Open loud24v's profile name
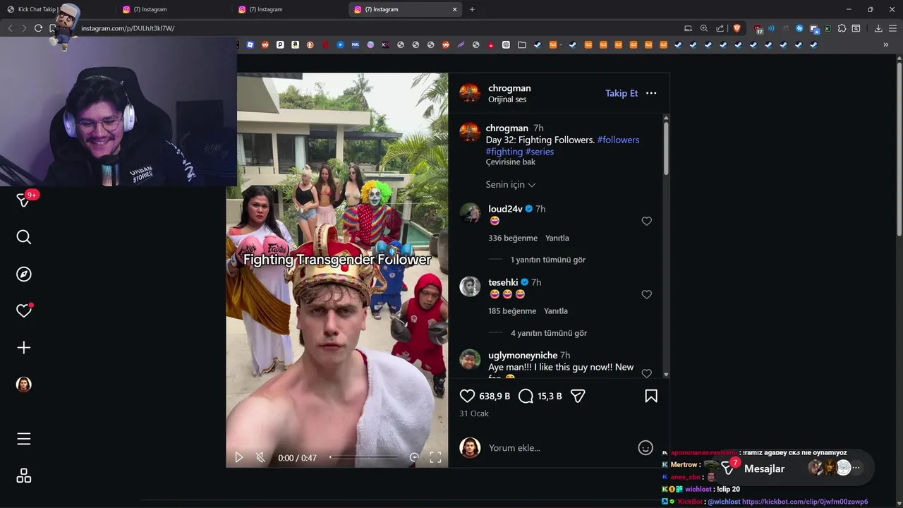 [x=505, y=209]
